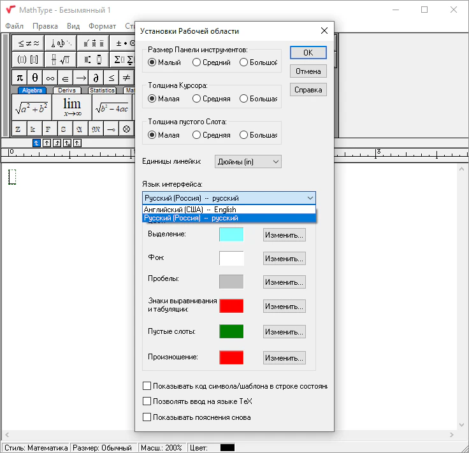Viewport: 469px width, 453px height.
Task: Open the relational symbols palette (≤ ≠ ≈)
Action: tap(29, 43)
